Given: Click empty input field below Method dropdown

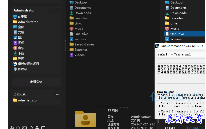Looking at the screenshot, I should (181, 61).
